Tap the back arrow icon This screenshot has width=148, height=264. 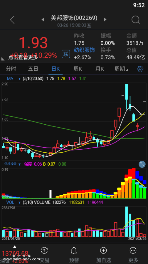pos(12,20)
